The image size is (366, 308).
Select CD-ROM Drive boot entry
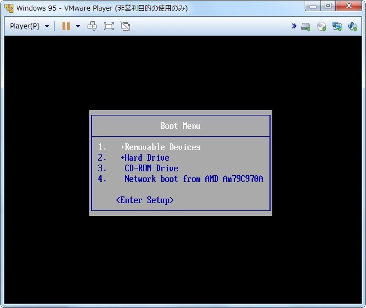151,168
